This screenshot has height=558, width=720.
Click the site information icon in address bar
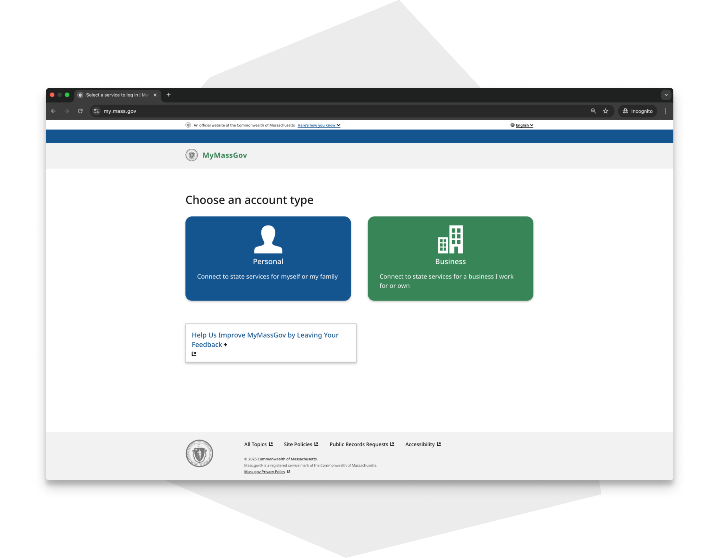tap(96, 111)
